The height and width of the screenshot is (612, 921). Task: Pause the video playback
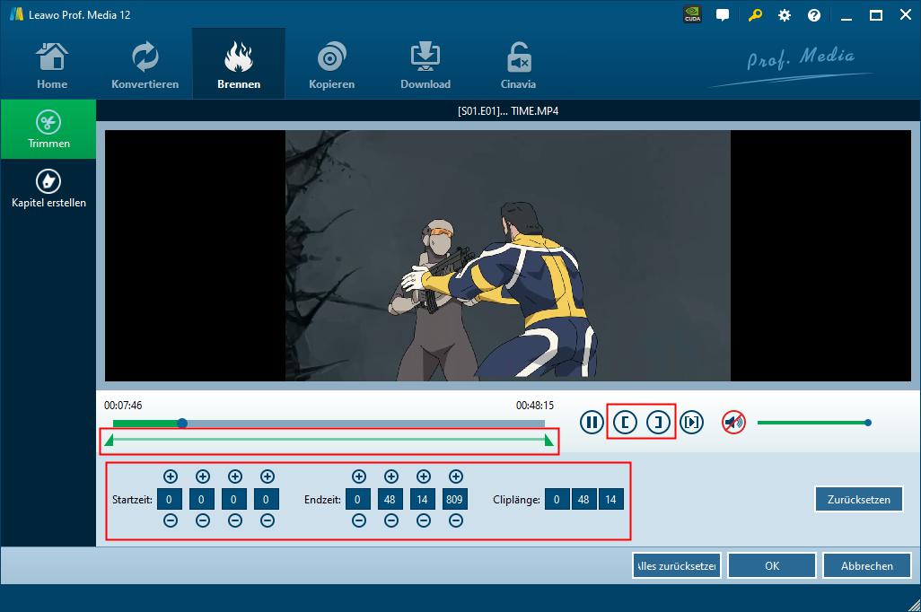[592, 422]
